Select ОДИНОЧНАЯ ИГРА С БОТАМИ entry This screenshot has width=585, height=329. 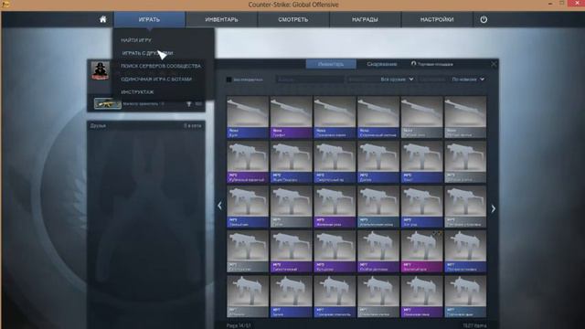tap(156, 80)
